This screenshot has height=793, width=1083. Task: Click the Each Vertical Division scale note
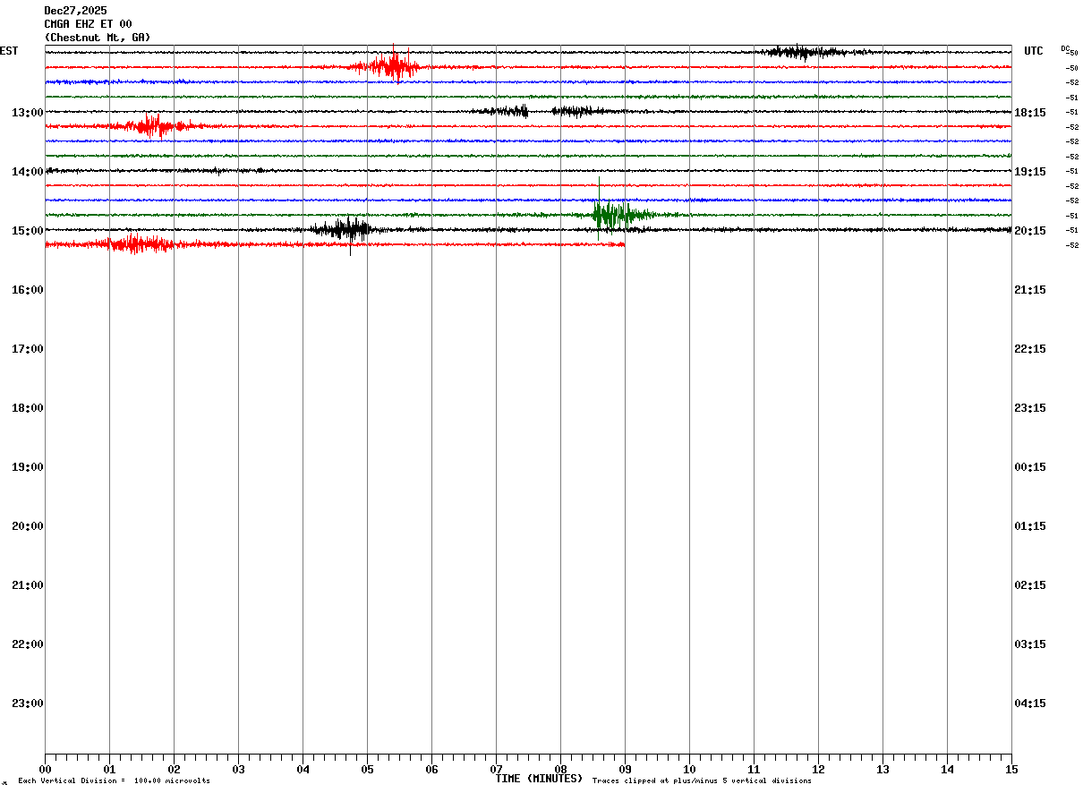click(114, 781)
